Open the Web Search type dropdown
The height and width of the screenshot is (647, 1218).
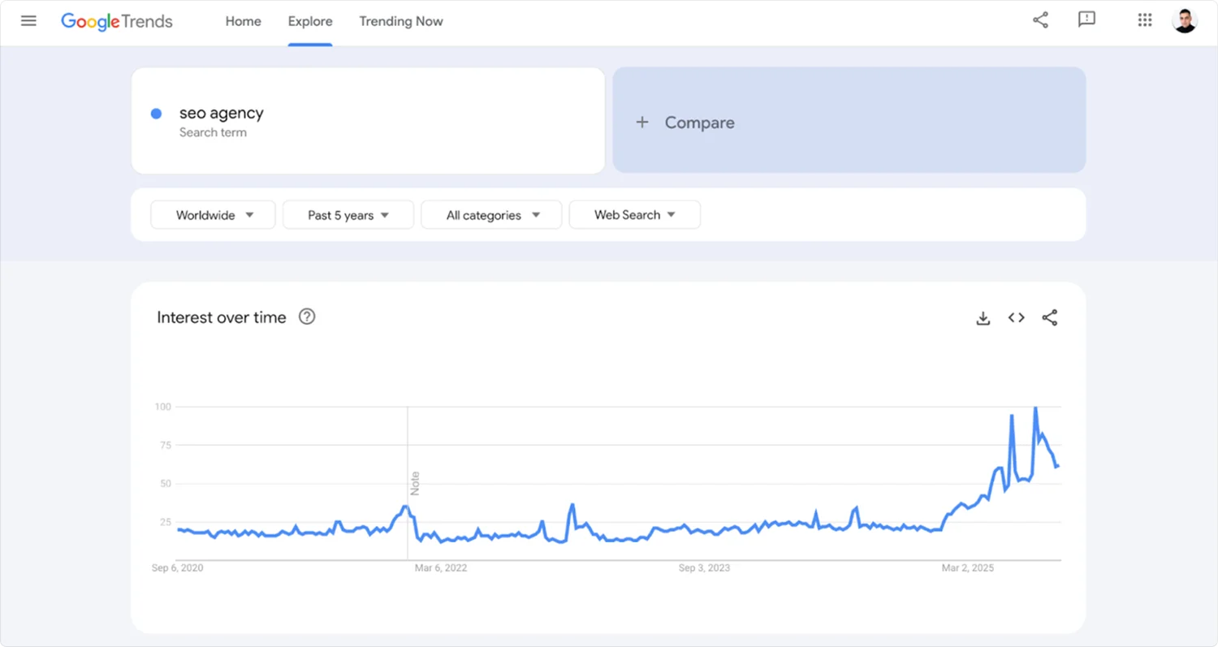coord(634,214)
